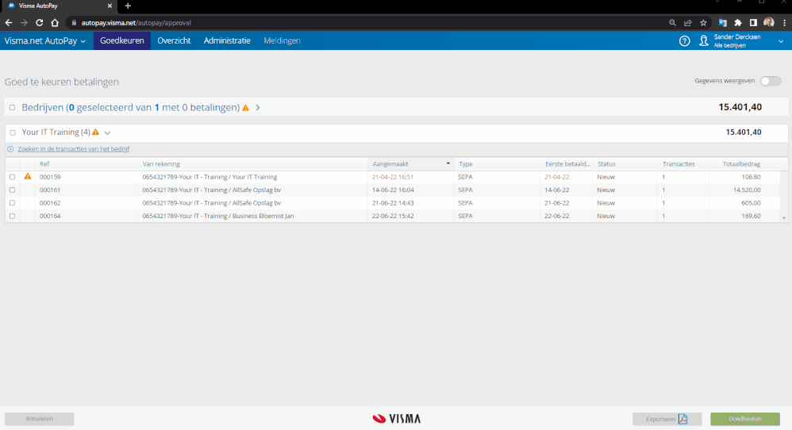This screenshot has width=792, height=430.
Task: Open the Administratie tab
Action: point(227,41)
